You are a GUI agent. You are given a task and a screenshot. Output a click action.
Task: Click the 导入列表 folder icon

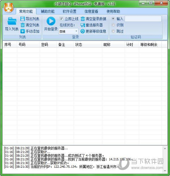point(12,21)
